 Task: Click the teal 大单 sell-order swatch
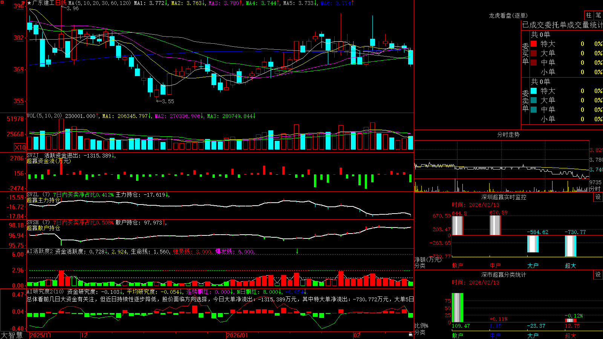click(x=534, y=100)
